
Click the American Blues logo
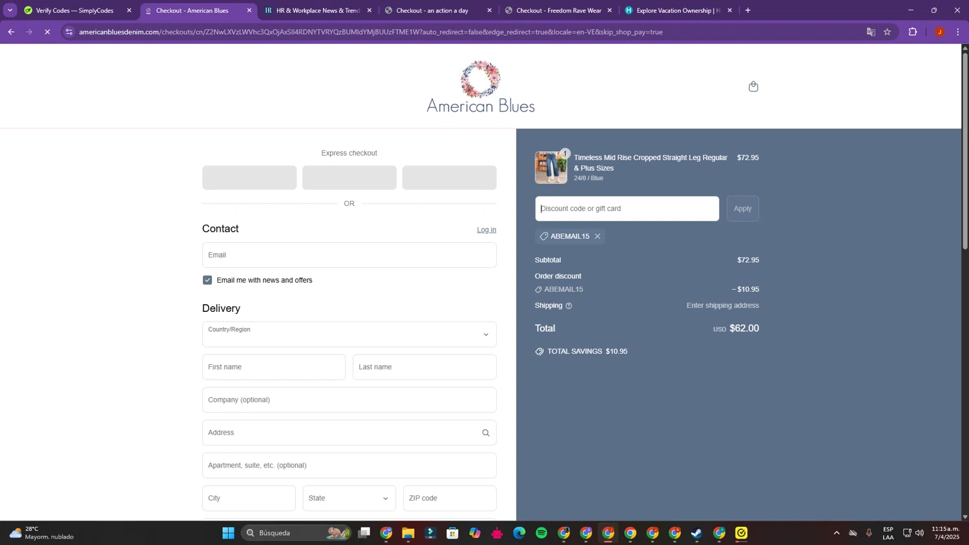click(481, 87)
